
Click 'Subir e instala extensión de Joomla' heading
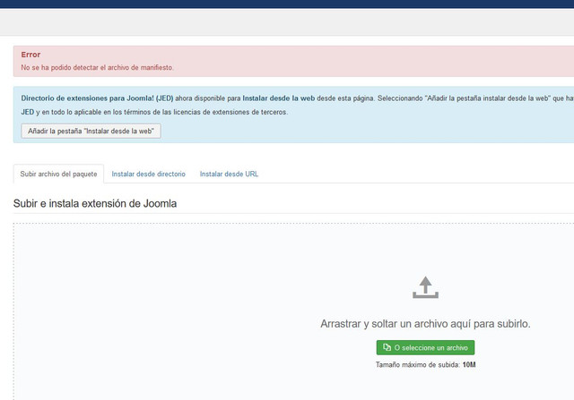click(x=95, y=203)
